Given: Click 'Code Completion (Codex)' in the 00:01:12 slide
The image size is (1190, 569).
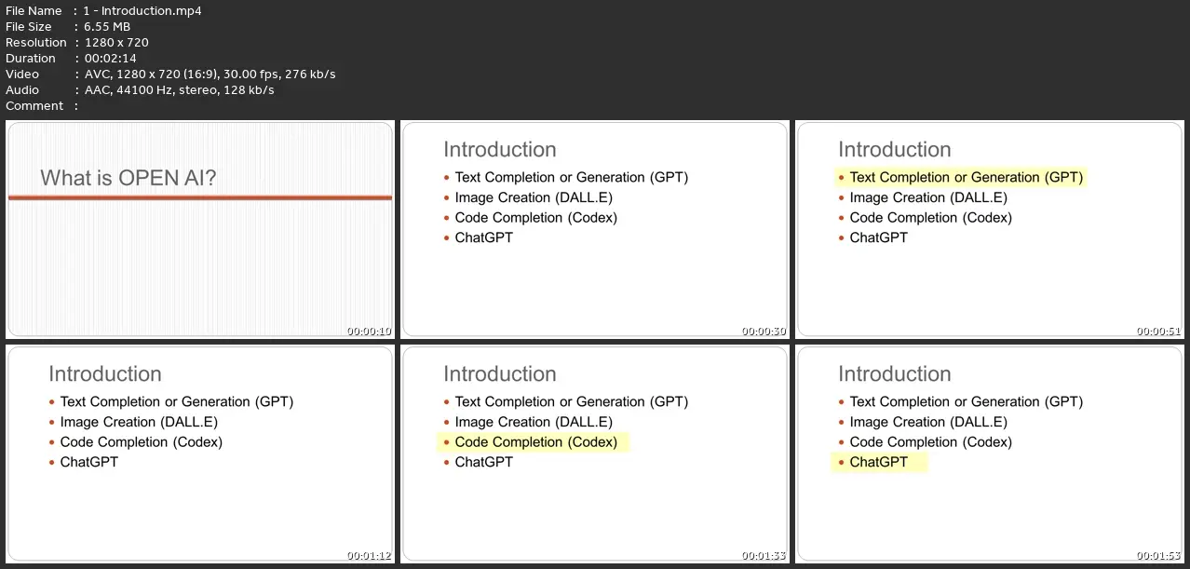Looking at the screenshot, I should pos(142,442).
